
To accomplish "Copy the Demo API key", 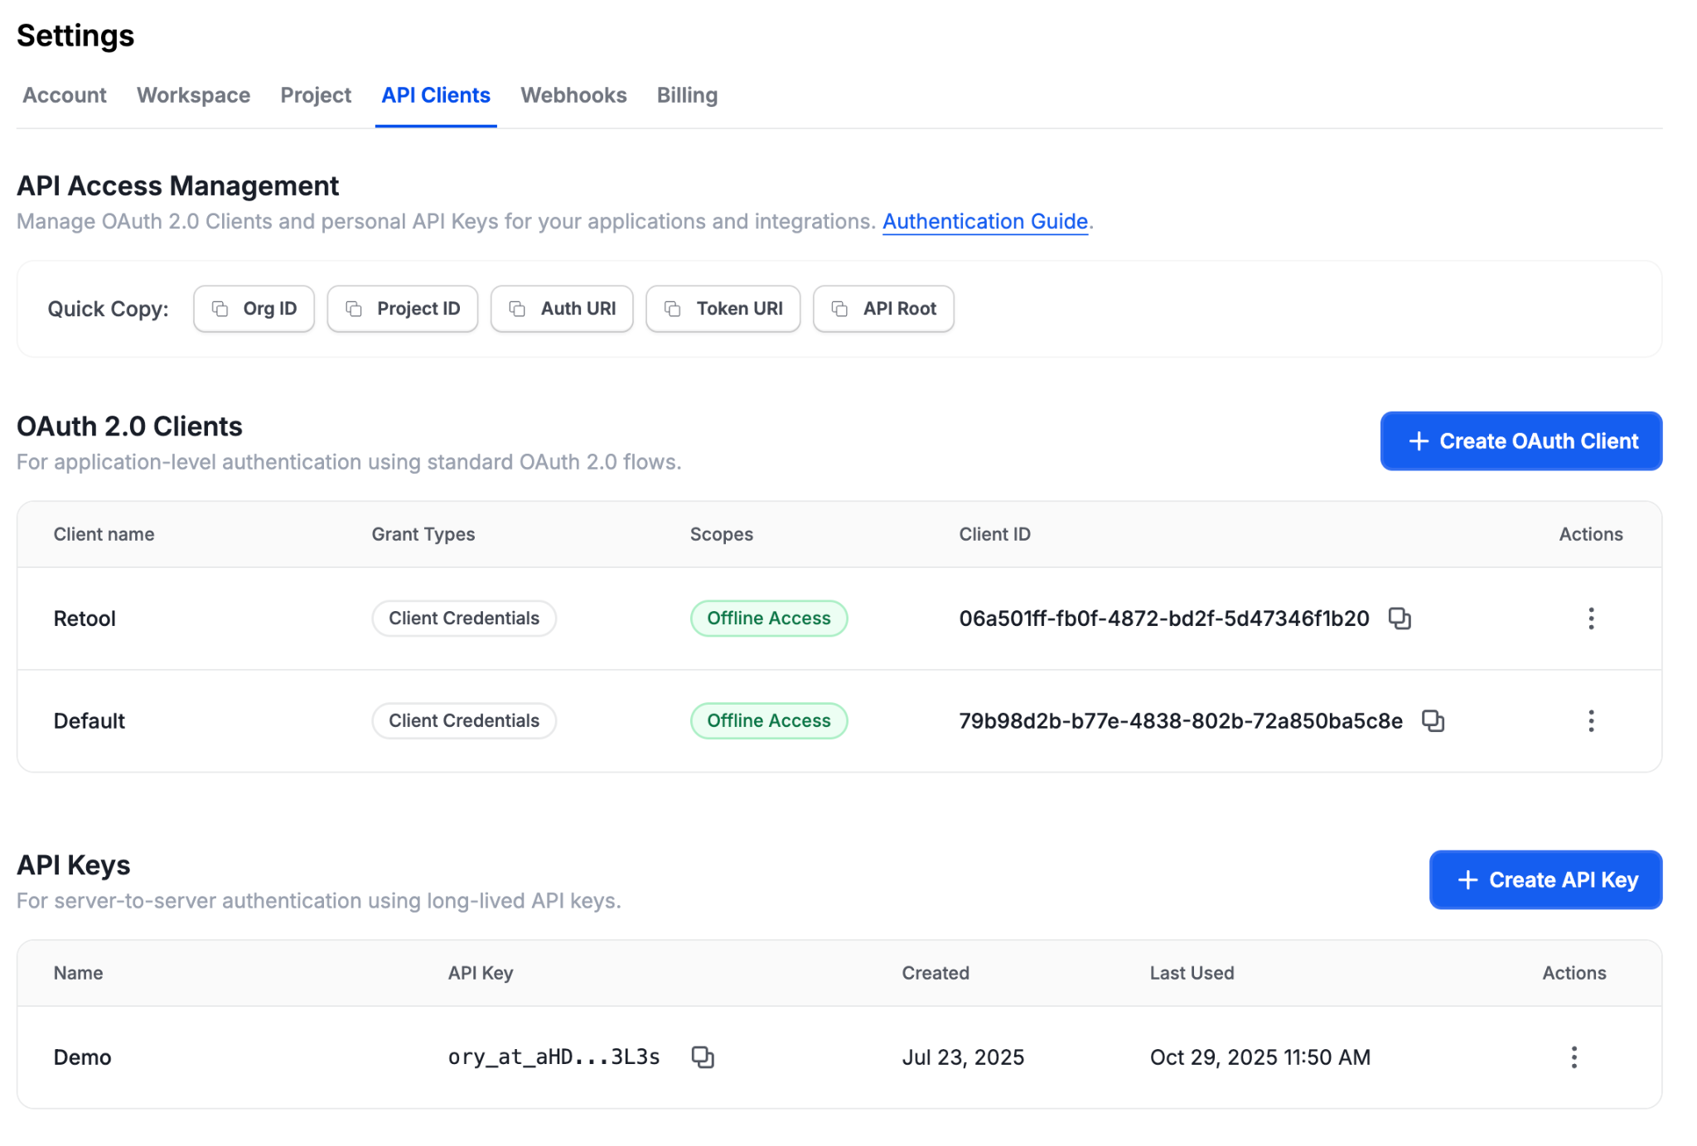I will [x=702, y=1057].
